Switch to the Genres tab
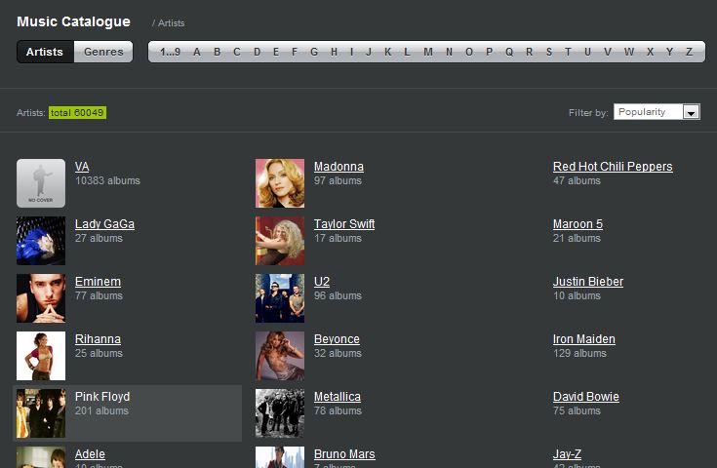 [x=103, y=52]
